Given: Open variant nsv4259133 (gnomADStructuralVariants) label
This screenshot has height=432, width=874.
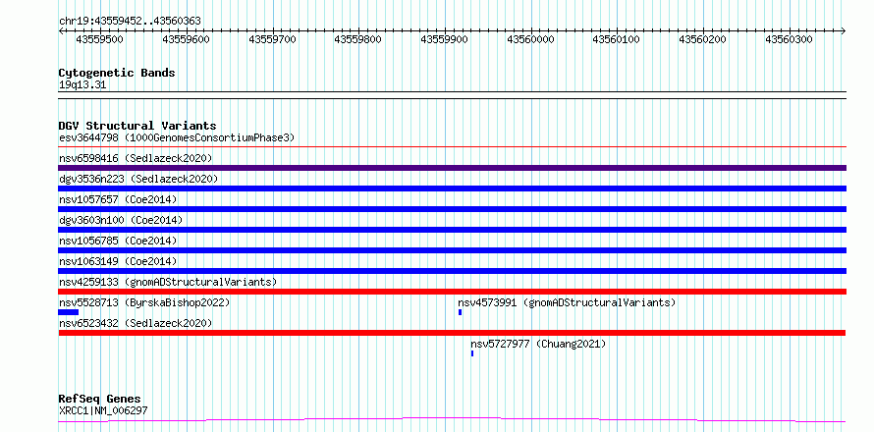Looking at the screenshot, I should click(x=168, y=282).
